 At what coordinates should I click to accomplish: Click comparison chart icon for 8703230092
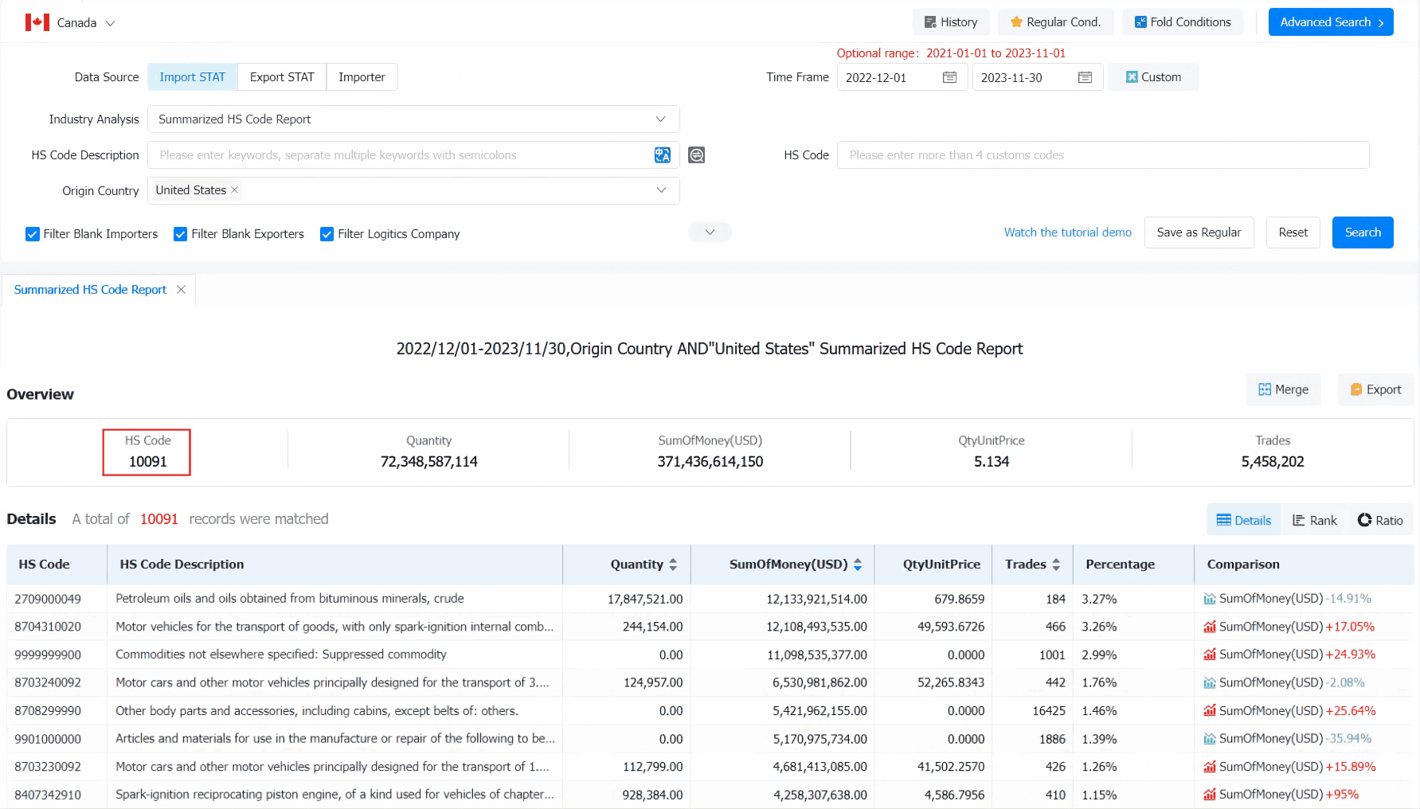click(x=1210, y=767)
